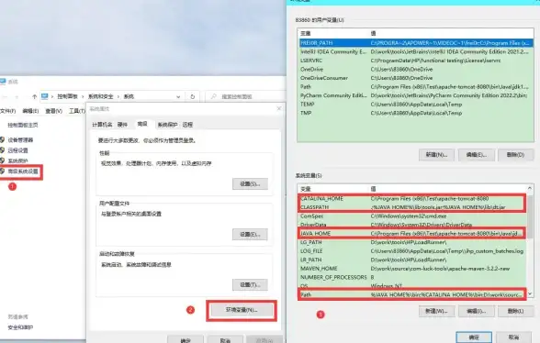
Task: Open the 文件(F) menu
Action: click(x=8, y=111)
